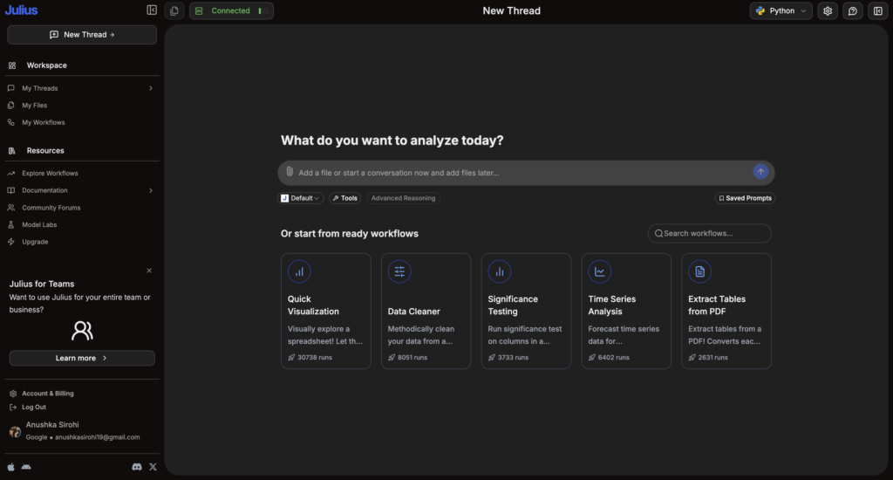Click the Learn more button
Screen dimensions: 893x480
82,358
